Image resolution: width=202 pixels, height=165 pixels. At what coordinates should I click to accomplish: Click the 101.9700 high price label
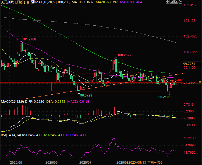pos(29,39)
